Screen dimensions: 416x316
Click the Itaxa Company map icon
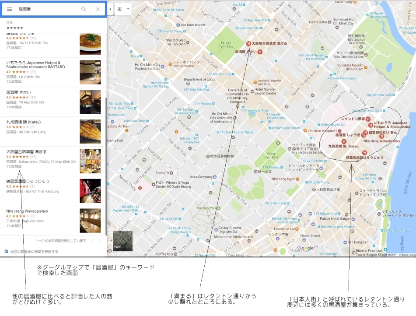tap(215, 177)
